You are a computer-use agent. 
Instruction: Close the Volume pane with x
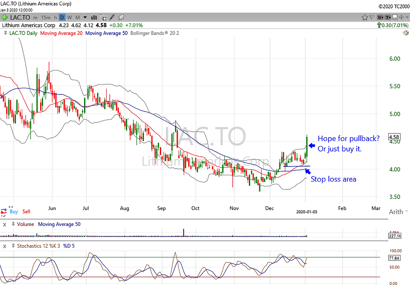[5, 224]
